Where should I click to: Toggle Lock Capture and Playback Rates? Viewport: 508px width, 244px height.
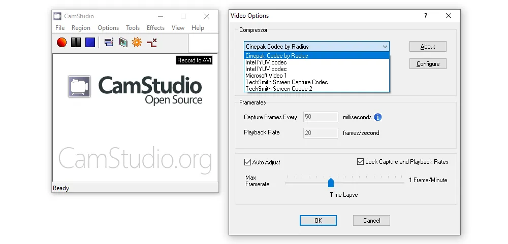pyautogui.click(x=361, y=162)
